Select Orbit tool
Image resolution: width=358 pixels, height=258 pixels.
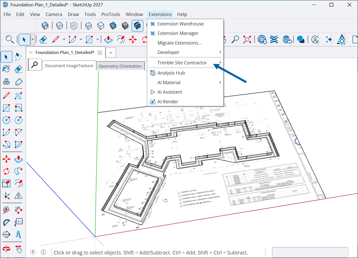[6, 249]
